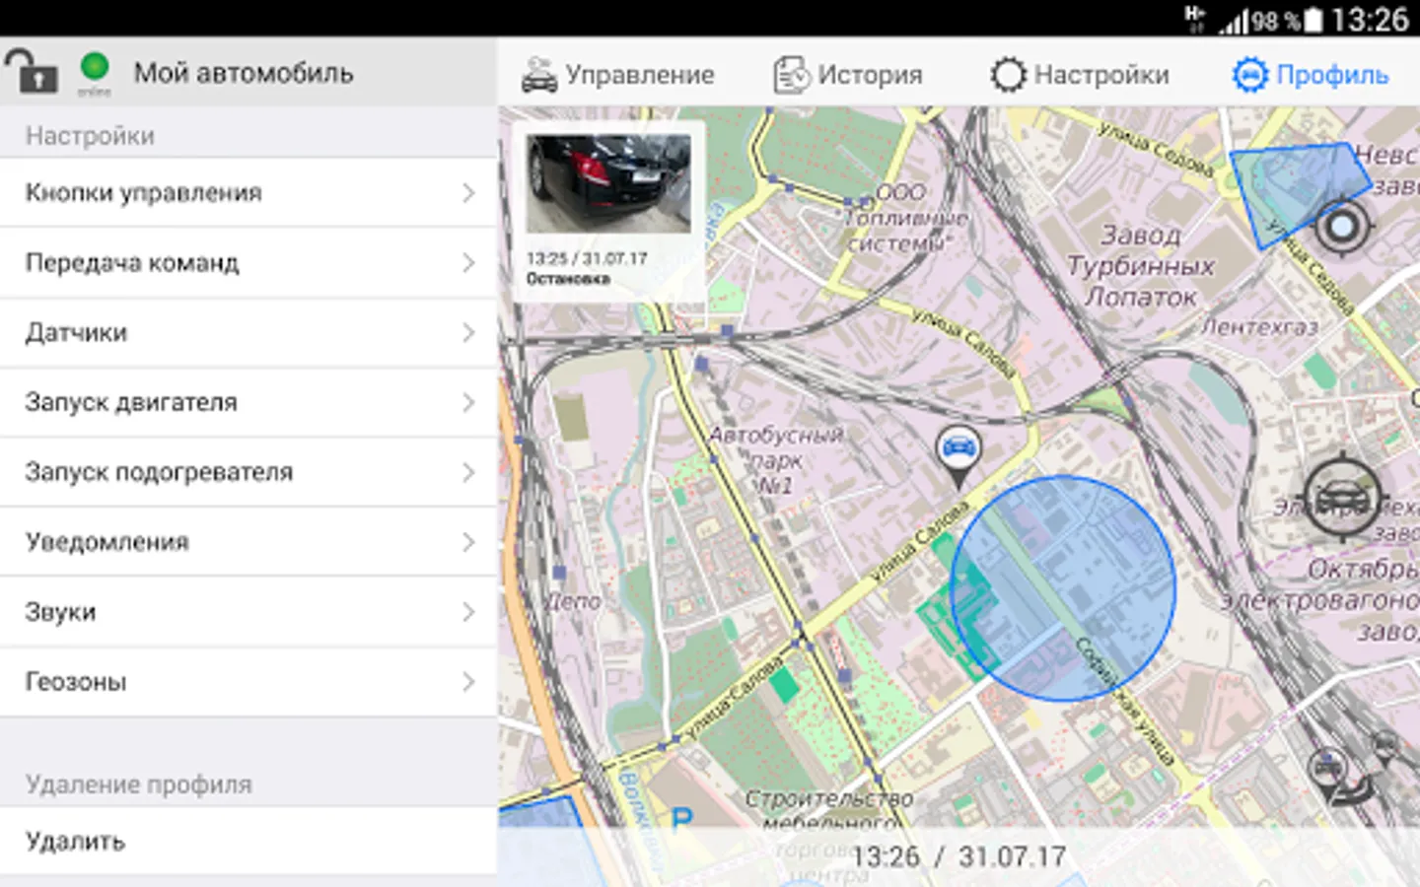Expand the chevron on Геозоны row

(x=469, y=682)
